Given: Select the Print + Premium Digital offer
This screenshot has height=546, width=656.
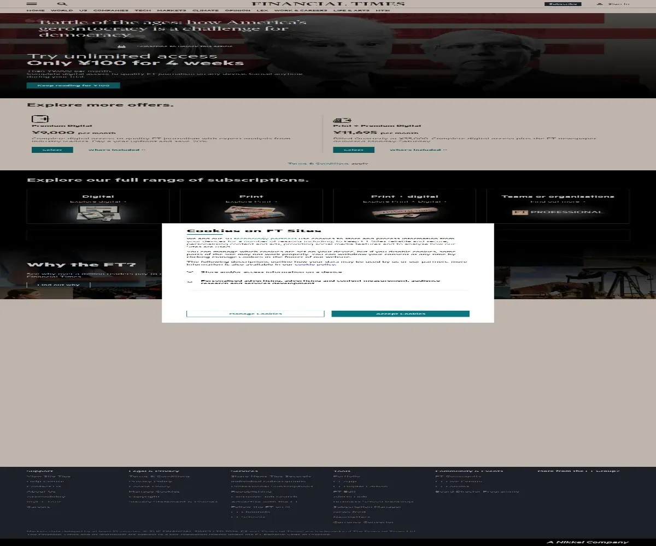Looking at the screenshot, I should [x=354, y=150].
